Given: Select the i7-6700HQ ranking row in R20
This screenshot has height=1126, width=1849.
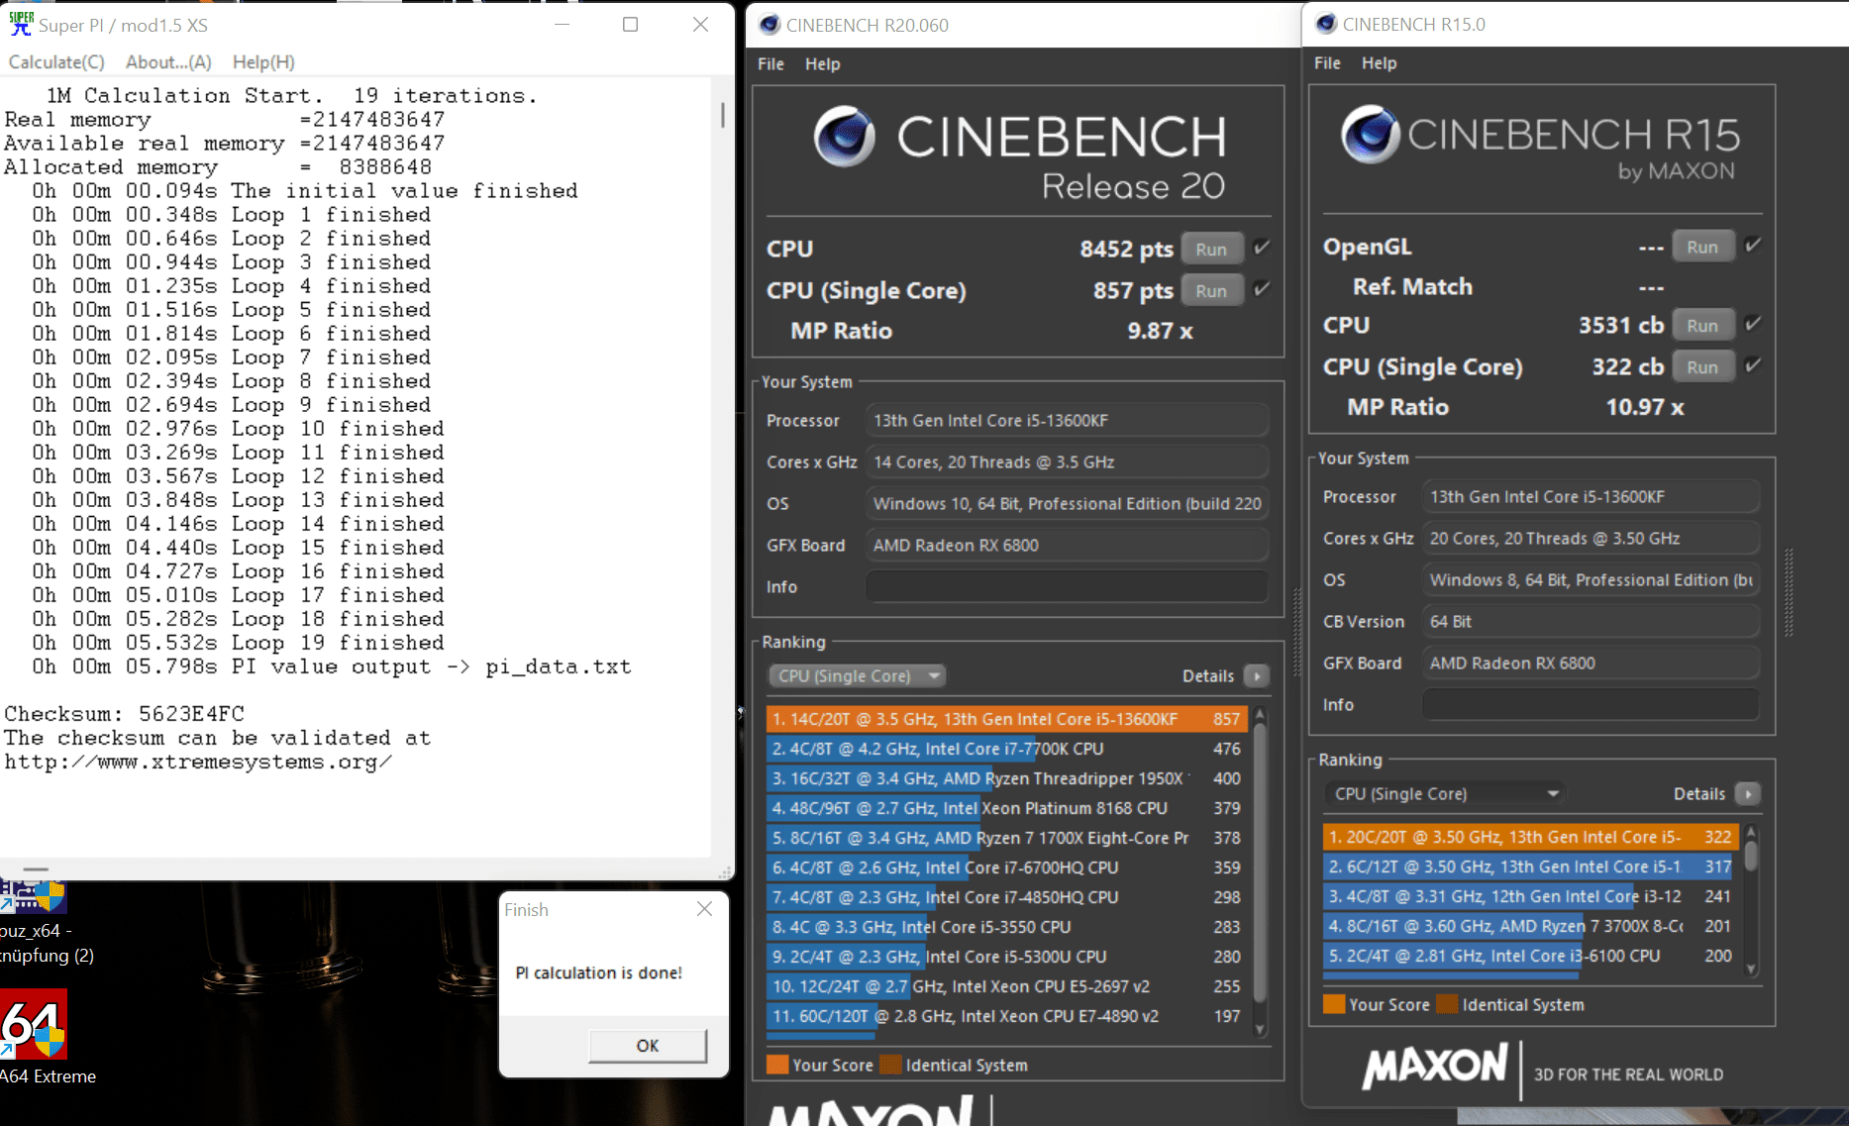Looking at the screenshot, I should pyautogui.click(x=1006, y=868).
